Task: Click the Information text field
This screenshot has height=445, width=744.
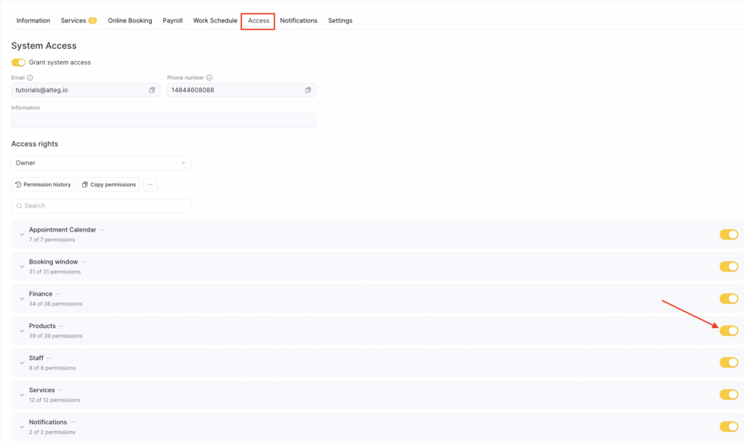Action: pos(163,121)
